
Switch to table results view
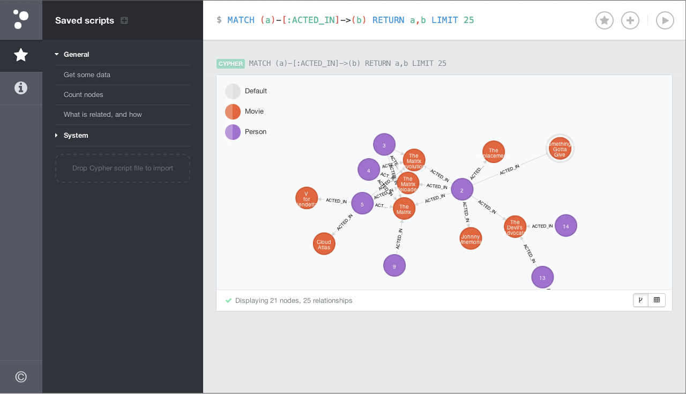pyautogui.click(x=657, y=300)
